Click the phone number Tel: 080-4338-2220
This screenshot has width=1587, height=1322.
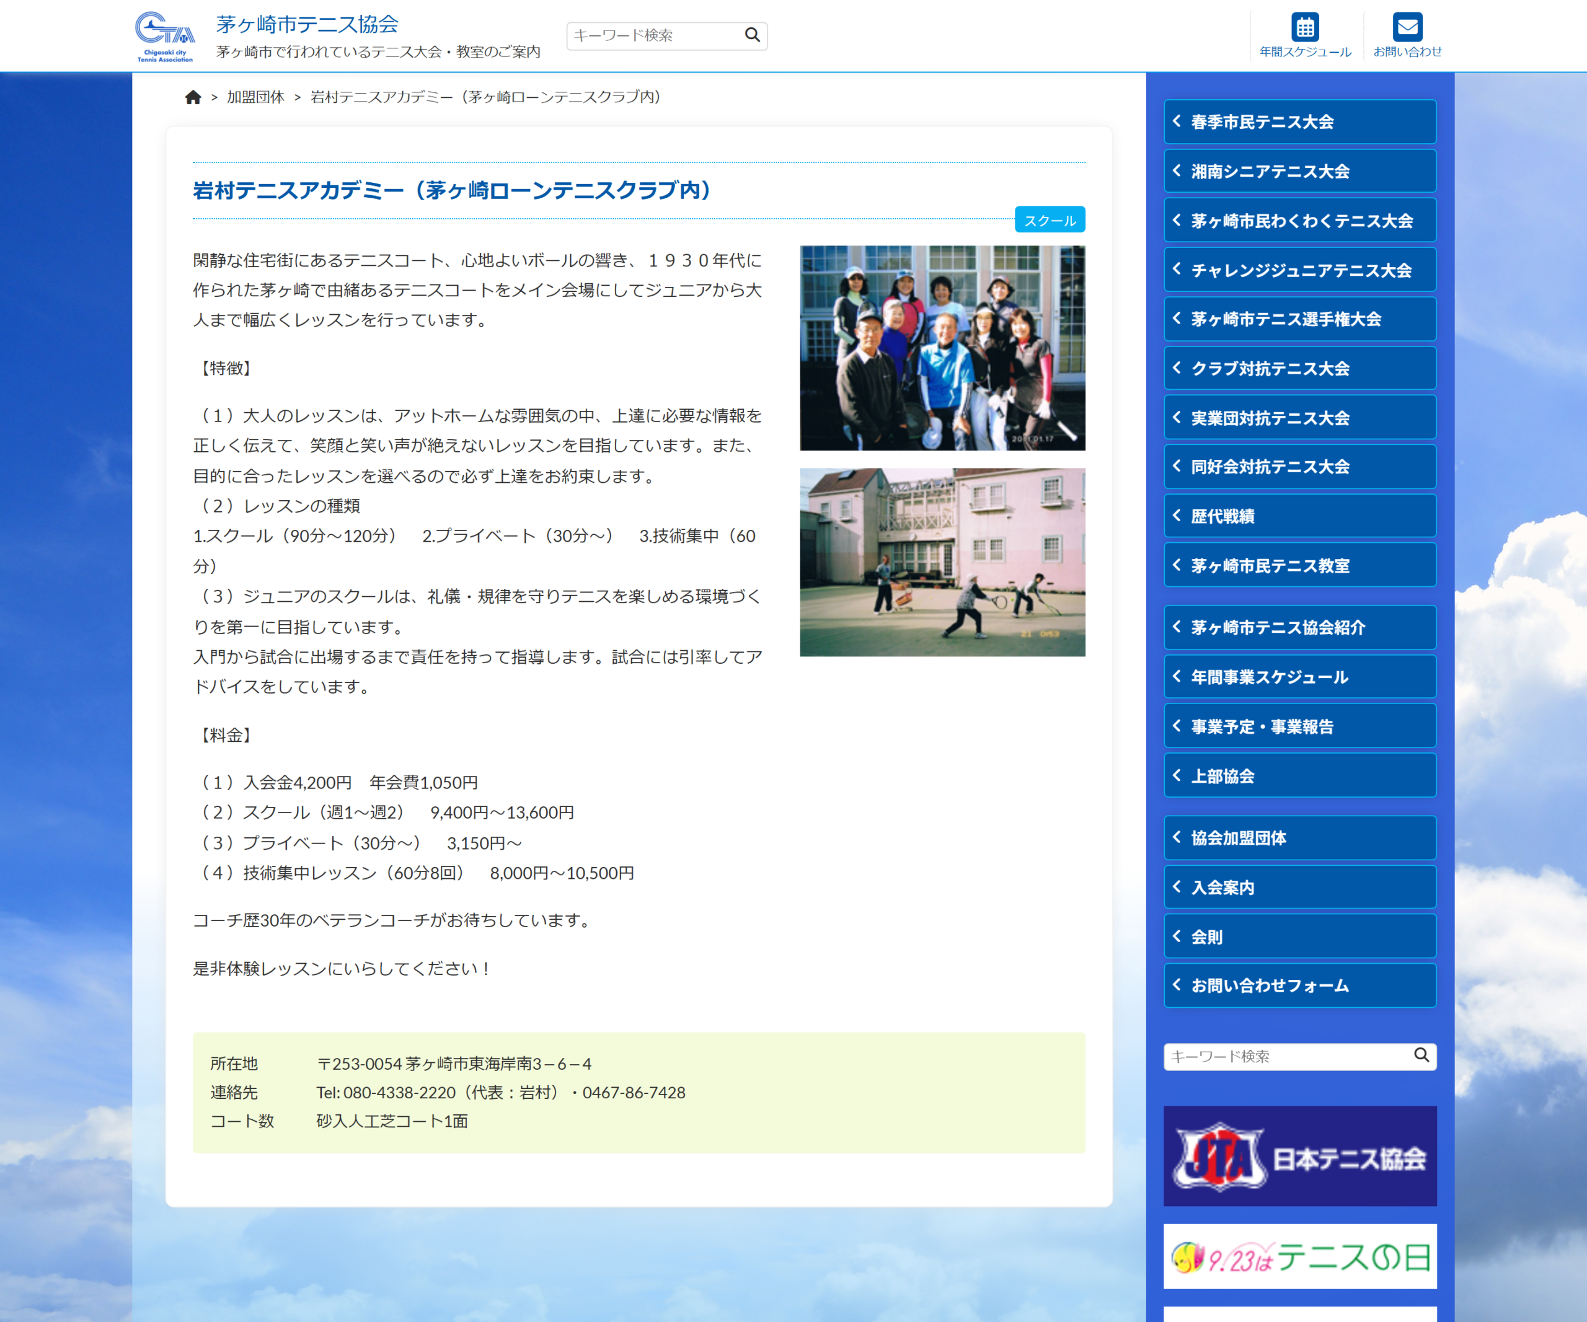(x=386, y=1092)
